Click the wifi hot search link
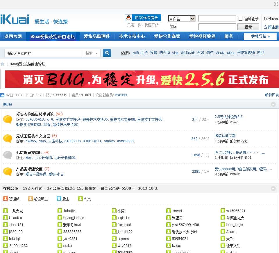Screen dimensions: 279x253 point(136,53)
